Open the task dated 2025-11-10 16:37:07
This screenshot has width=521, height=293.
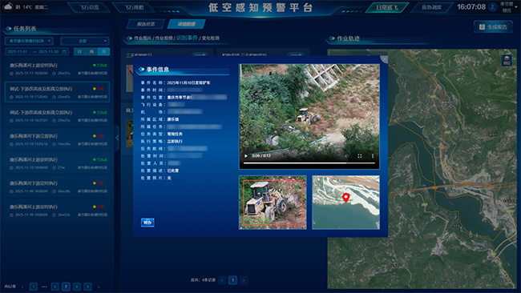(x=58, y=116)
